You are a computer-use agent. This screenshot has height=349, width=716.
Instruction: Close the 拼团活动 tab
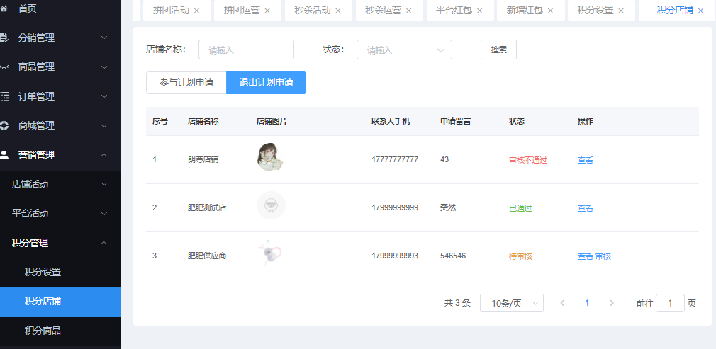tap(196, 11)
